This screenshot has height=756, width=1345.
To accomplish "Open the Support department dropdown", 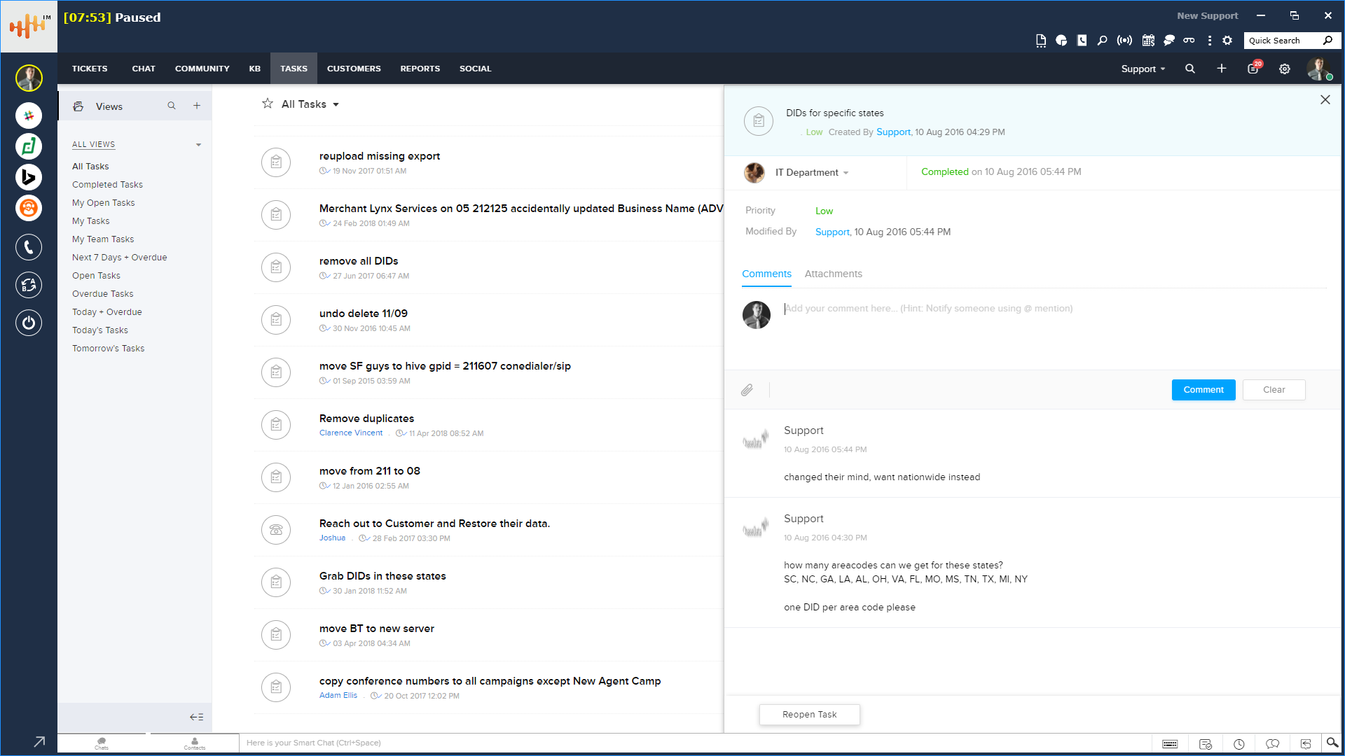I will coord(1143,69).
